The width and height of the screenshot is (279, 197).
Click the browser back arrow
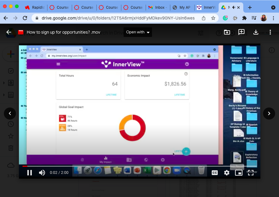6,18
